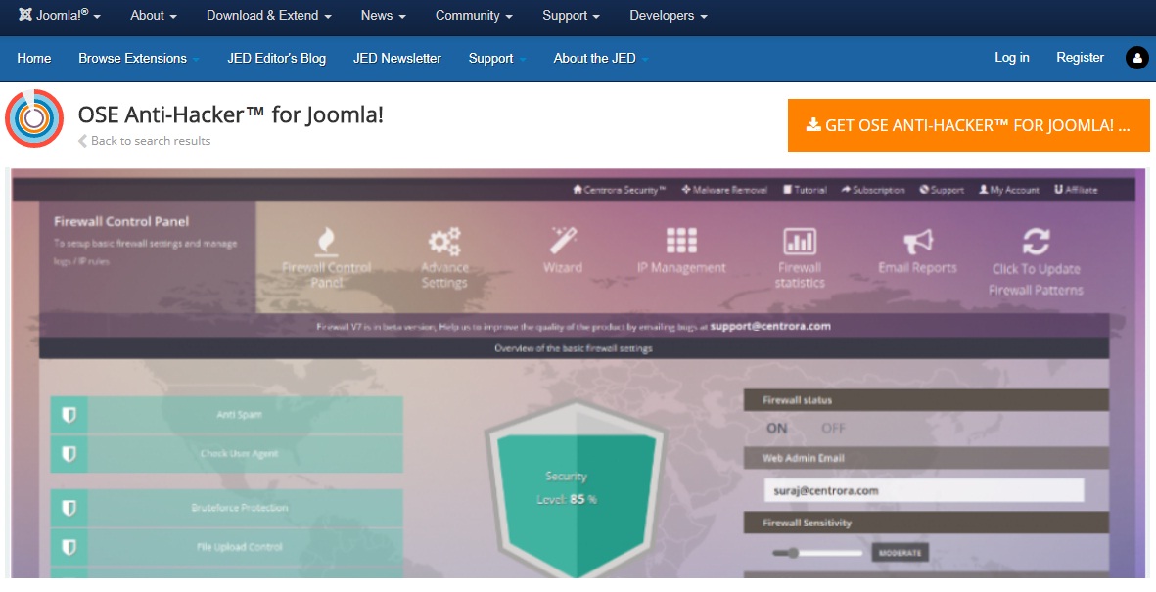The width and height of the screenshot is (1156, 592).
Task: Expand the Community menu
Action: click(474, 16)
